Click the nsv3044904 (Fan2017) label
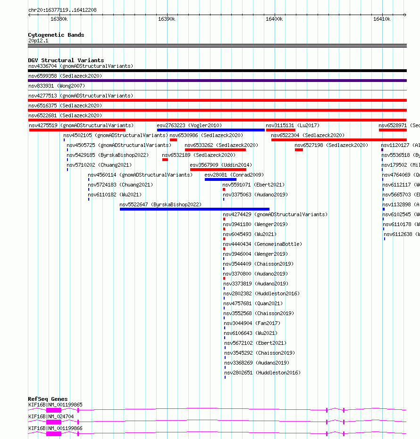Viewport: 420px width, 439px height. tap(252, 323)
